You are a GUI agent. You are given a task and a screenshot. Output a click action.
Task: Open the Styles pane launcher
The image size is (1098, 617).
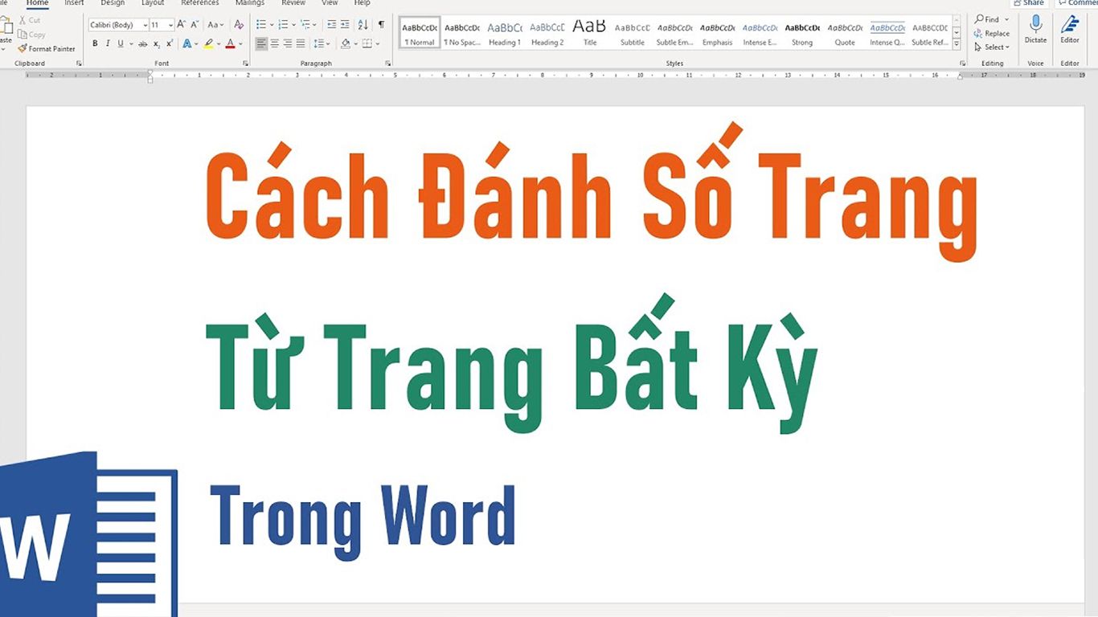pos(962,63)
